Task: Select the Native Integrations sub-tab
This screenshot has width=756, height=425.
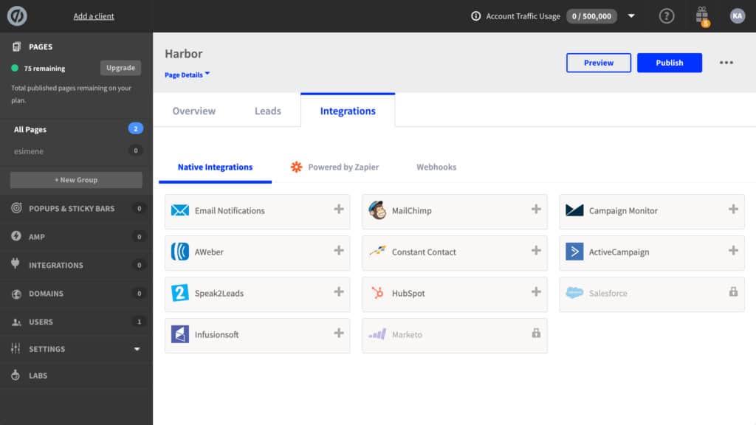Action: (215, 167)
